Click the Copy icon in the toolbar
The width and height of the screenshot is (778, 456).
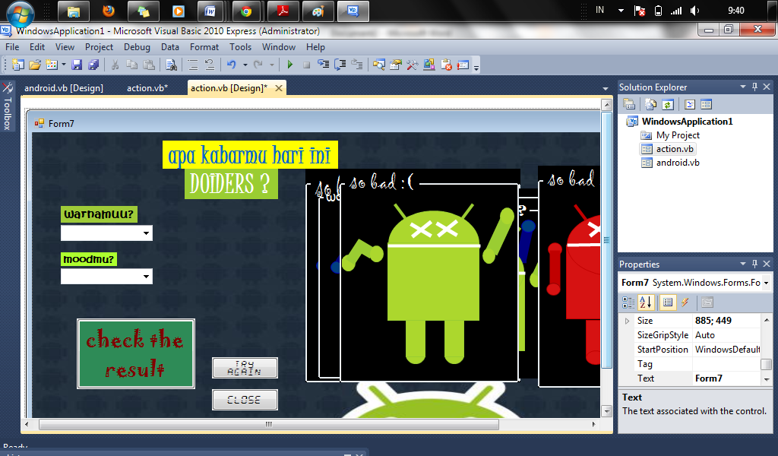132,65
